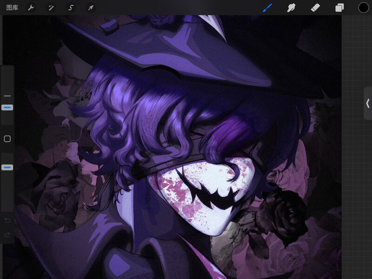Select the Brush tool
The height and width of the screenshot is (279, 372).
pyautogui.click(x=267, y=7)
